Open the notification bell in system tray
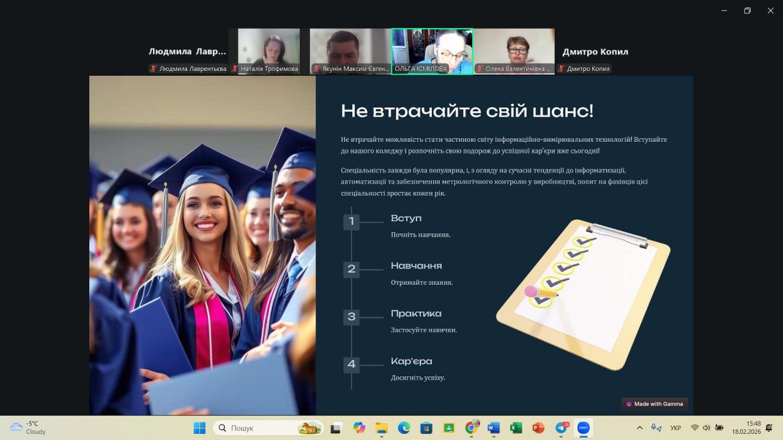Screen dimensions: 783x440 pyautogui.click(x=770, y=428)
